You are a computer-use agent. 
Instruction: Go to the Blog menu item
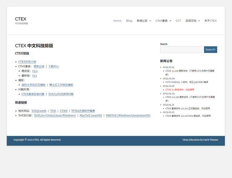pyautogui.click(x=129, y=21)
